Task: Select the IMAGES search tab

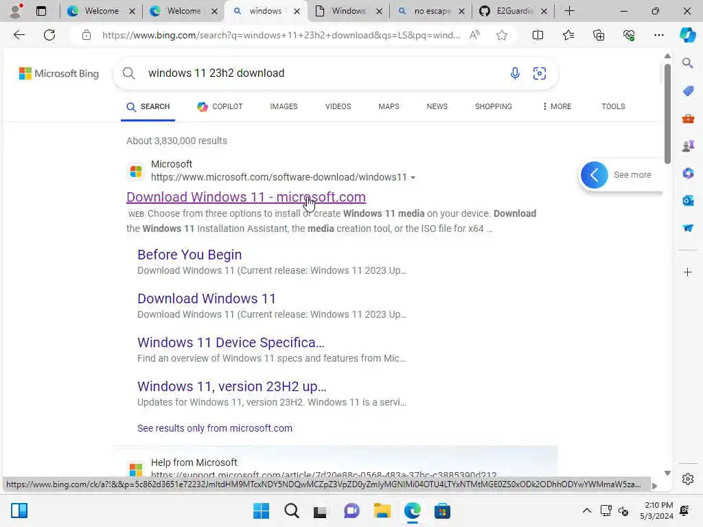Action: click(284, 106)
